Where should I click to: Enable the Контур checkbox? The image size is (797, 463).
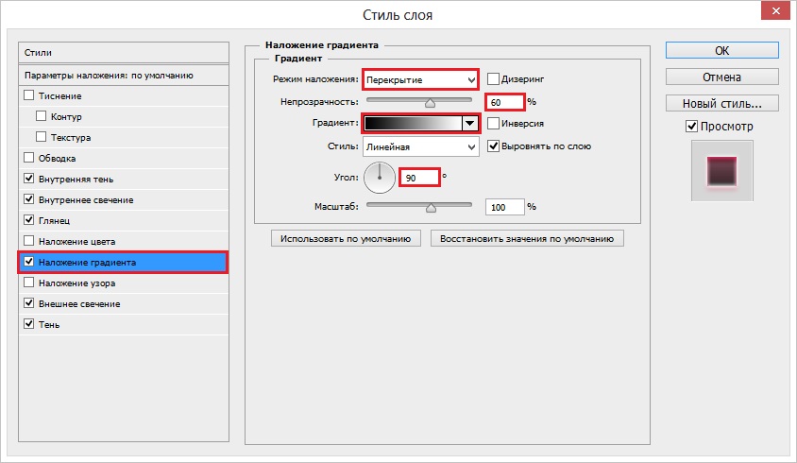(x=42, y=116)
